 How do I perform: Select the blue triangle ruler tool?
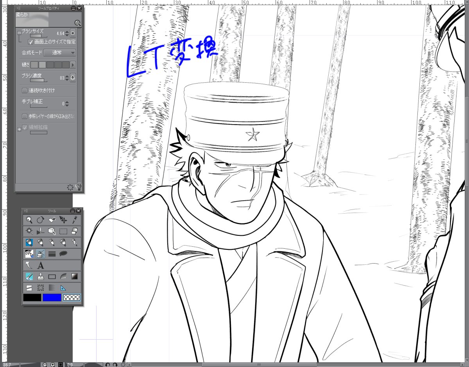point(63,288)
